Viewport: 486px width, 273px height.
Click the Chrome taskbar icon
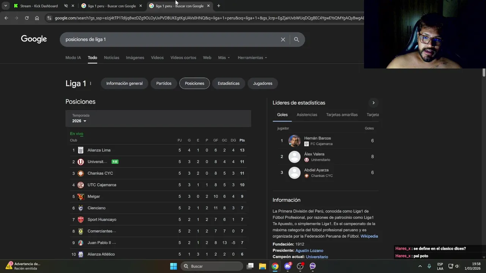tap(275, 266)
